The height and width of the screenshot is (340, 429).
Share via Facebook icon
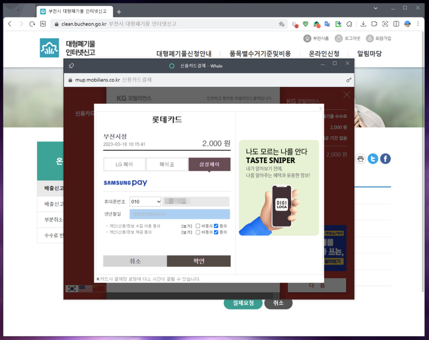tap(385, 158)
